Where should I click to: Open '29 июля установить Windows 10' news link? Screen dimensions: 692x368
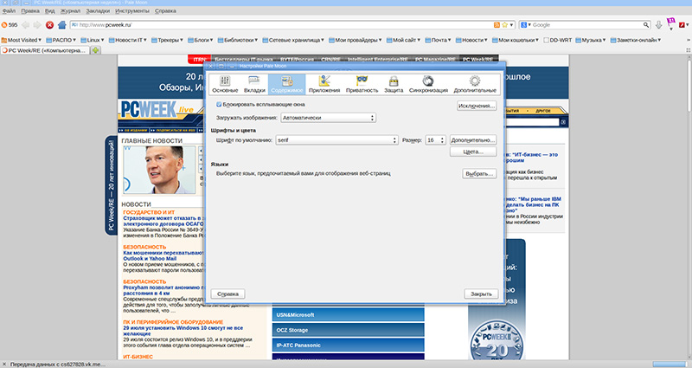click(183, 331)
